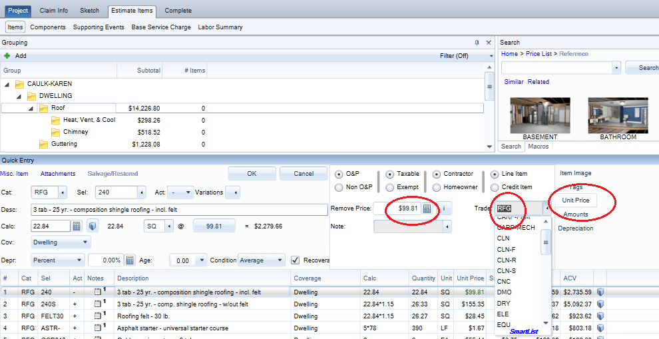Select the Credit Item radio button
Image resolution: width=659 pixels, height=339 pixels.
tap(495, 187)
